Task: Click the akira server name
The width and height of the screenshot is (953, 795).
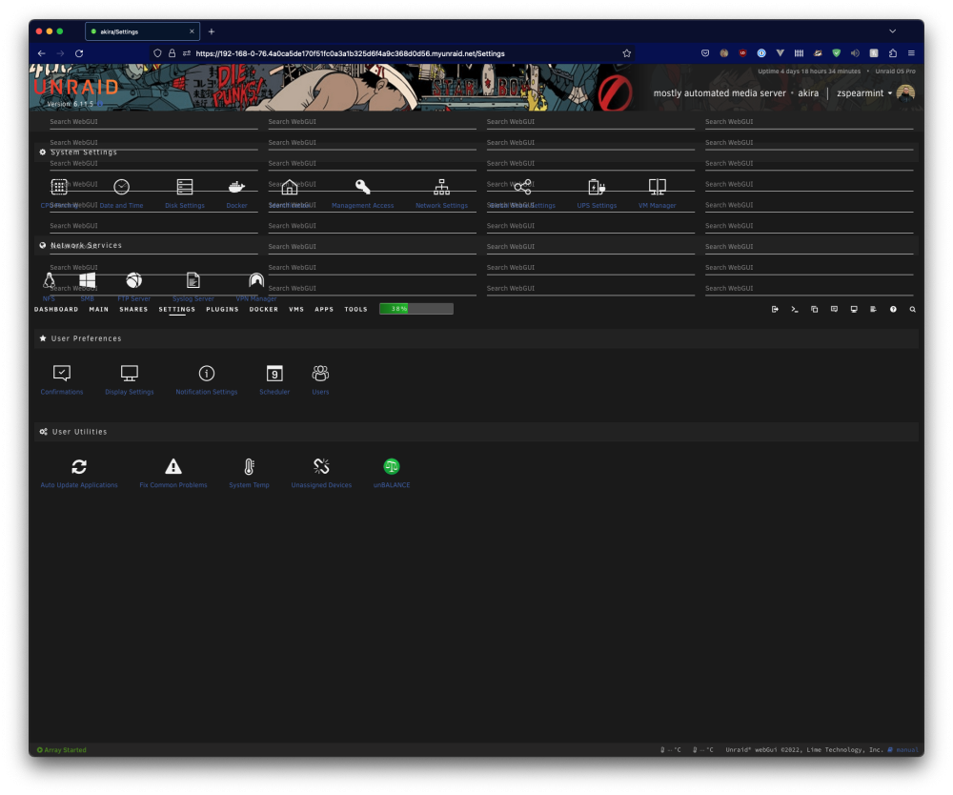Action: pyautogui.click(x=808, y=93)
